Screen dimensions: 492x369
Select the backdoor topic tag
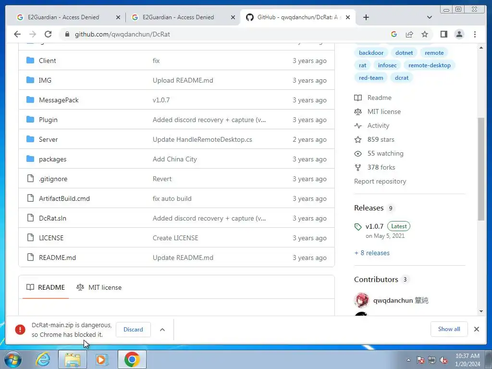(x=371, y=53)
